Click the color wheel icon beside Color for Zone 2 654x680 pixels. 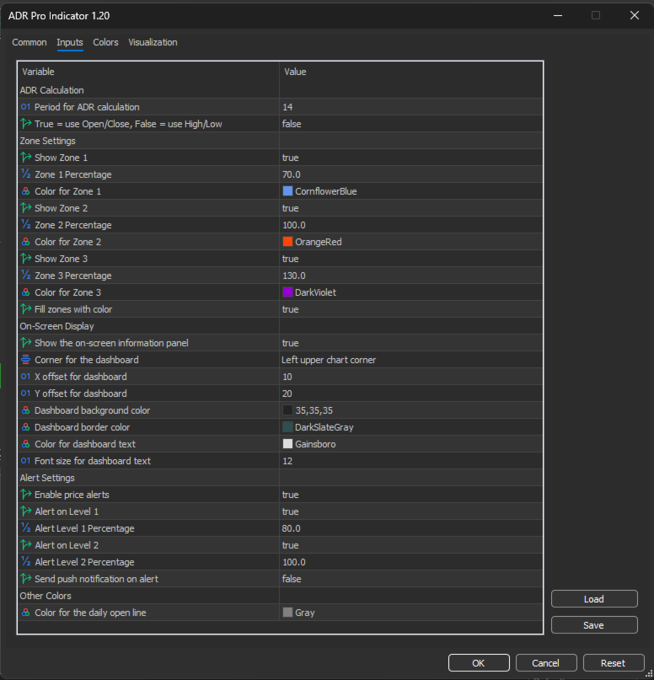click(26, 242)
